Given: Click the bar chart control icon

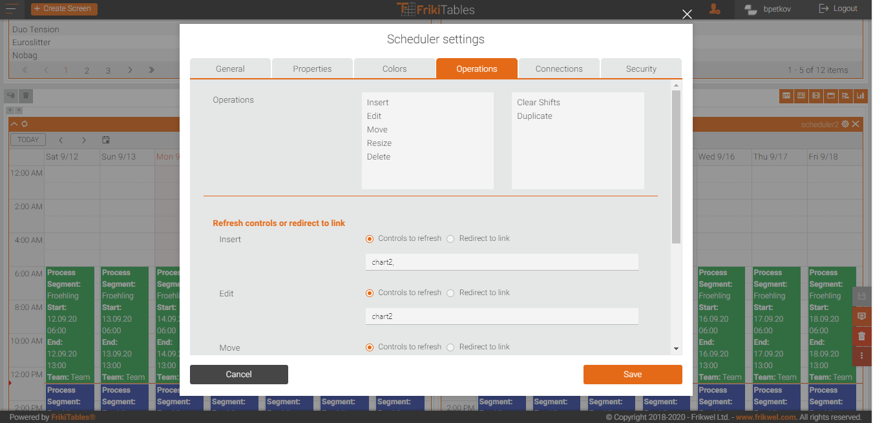Looking at the screenshot, I should (860, 96).
